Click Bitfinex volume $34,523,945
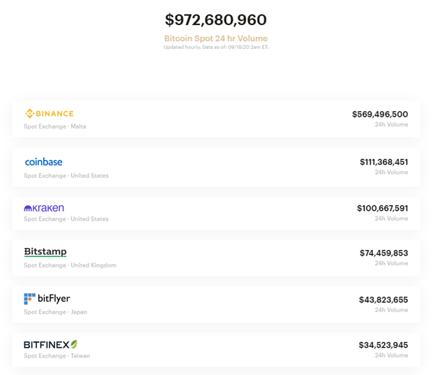 tap(383, 345)
